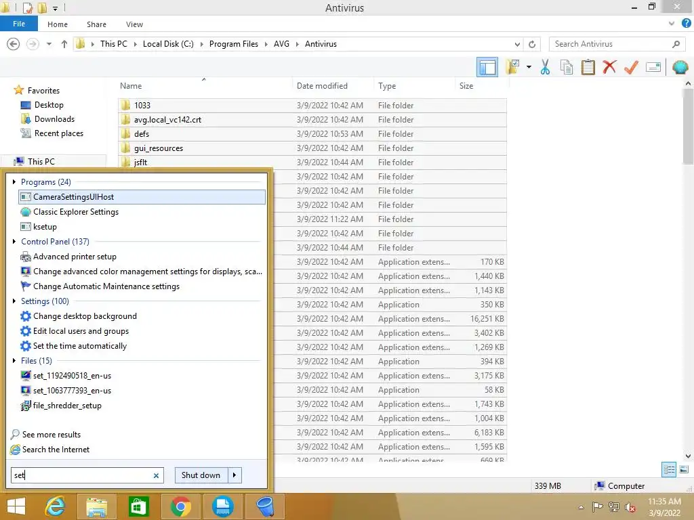Image resolution: width=694 pixels, height=520 pixels.
Task: Toggle the navigation pane toolbar button
Action: tap(487, 68)
